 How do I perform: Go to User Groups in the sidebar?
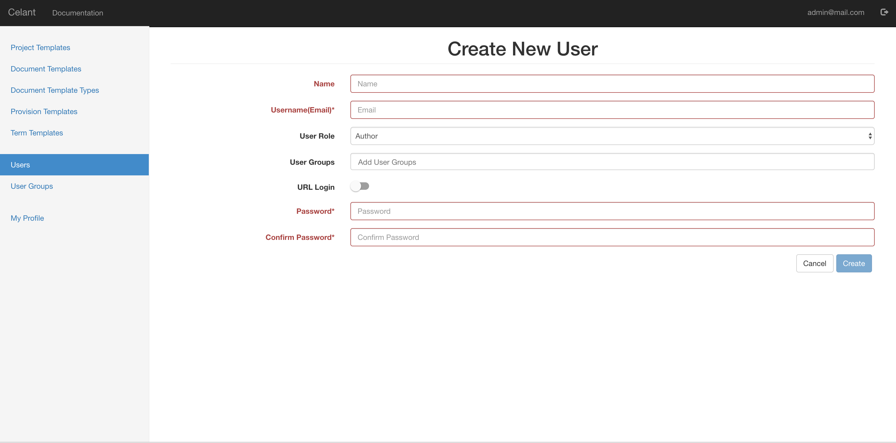[x=31, y=186]
